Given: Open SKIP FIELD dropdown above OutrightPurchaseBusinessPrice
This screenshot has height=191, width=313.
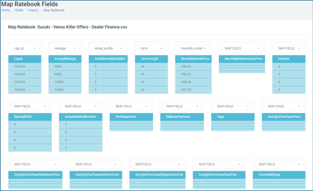Looking at the screenshot, I should [x=35, y=164].
